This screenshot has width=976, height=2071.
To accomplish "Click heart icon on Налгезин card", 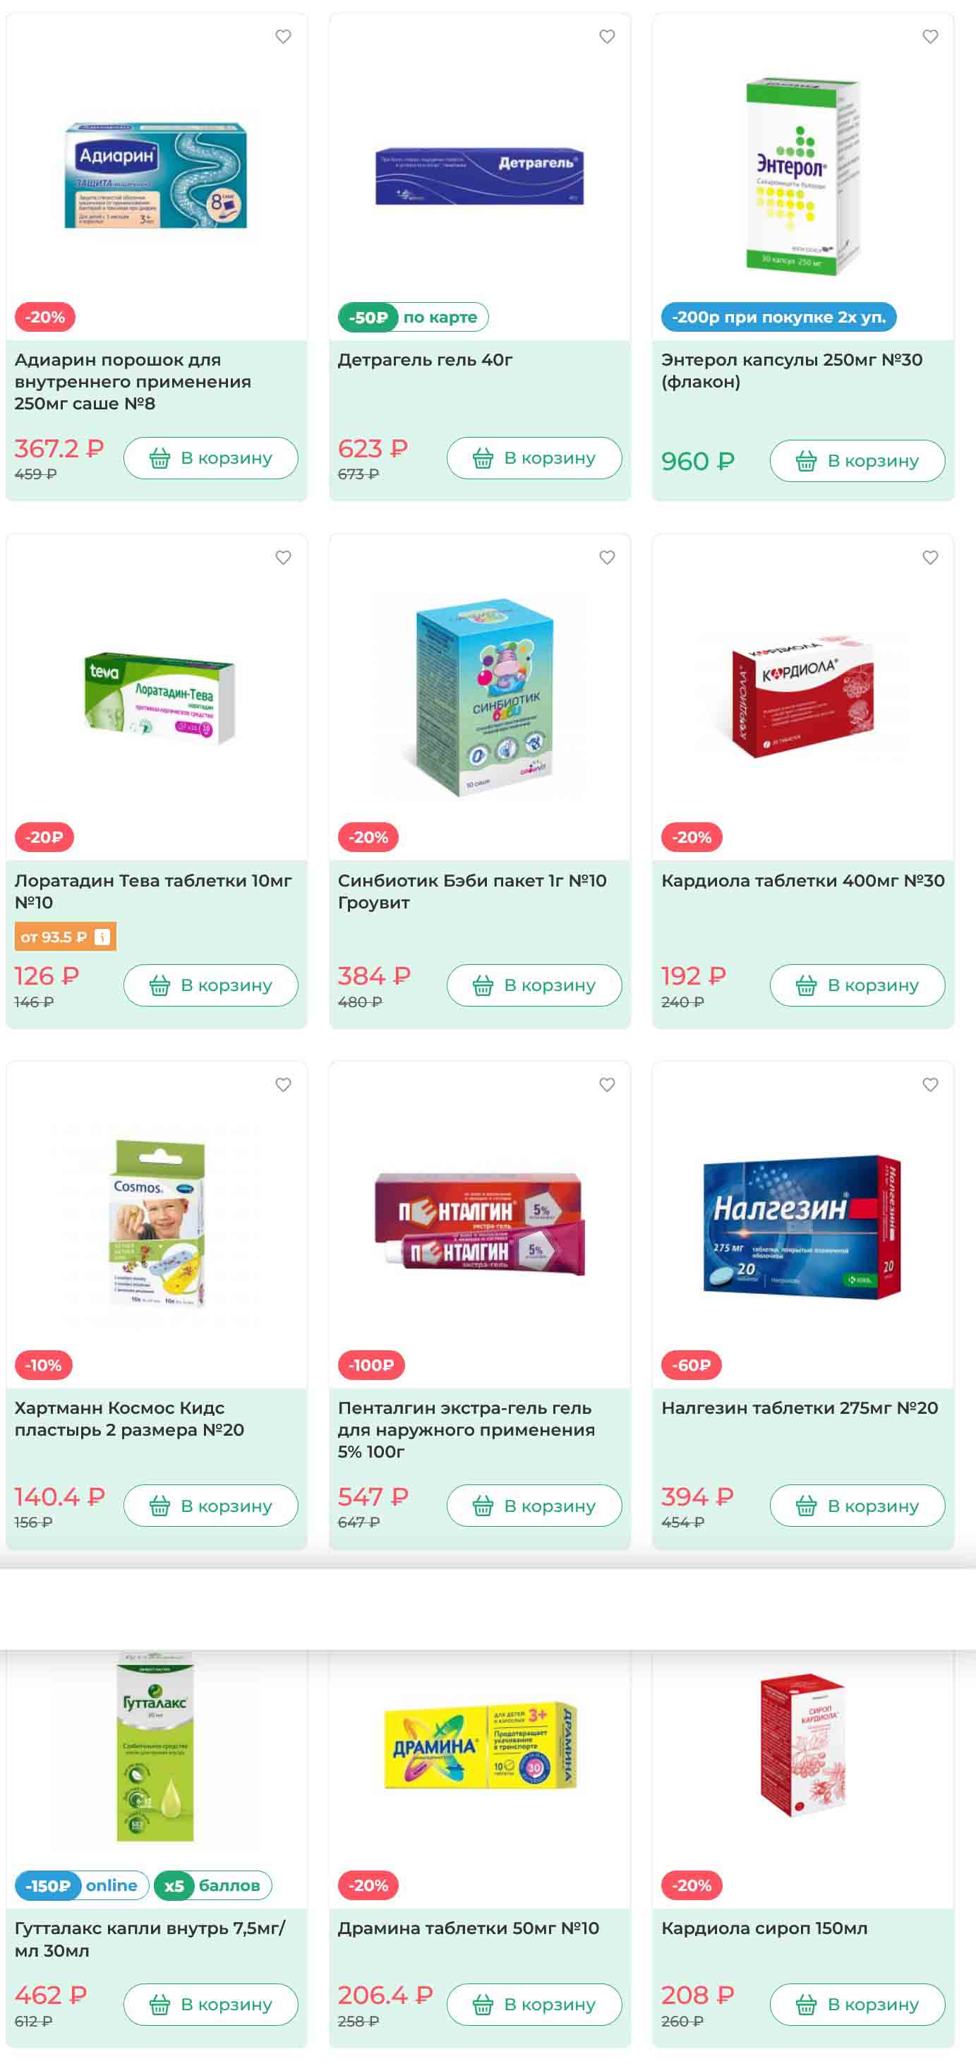I will point(930,1084).
